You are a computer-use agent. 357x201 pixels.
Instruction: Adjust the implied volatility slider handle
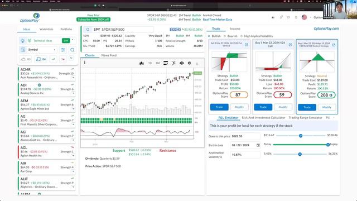(x=300, y=154)
